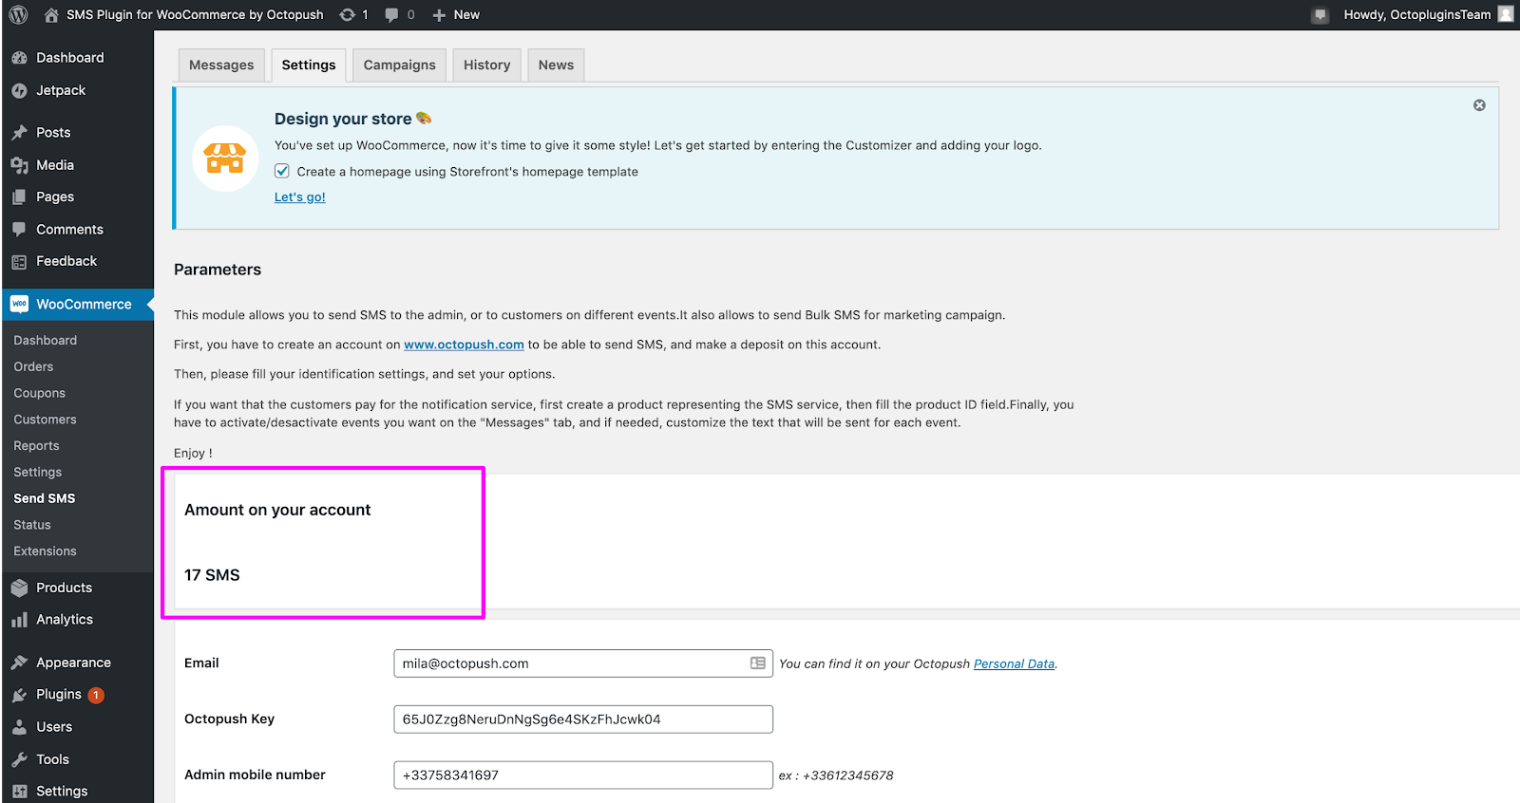Click into the Email input field

(x=583, y=663)
